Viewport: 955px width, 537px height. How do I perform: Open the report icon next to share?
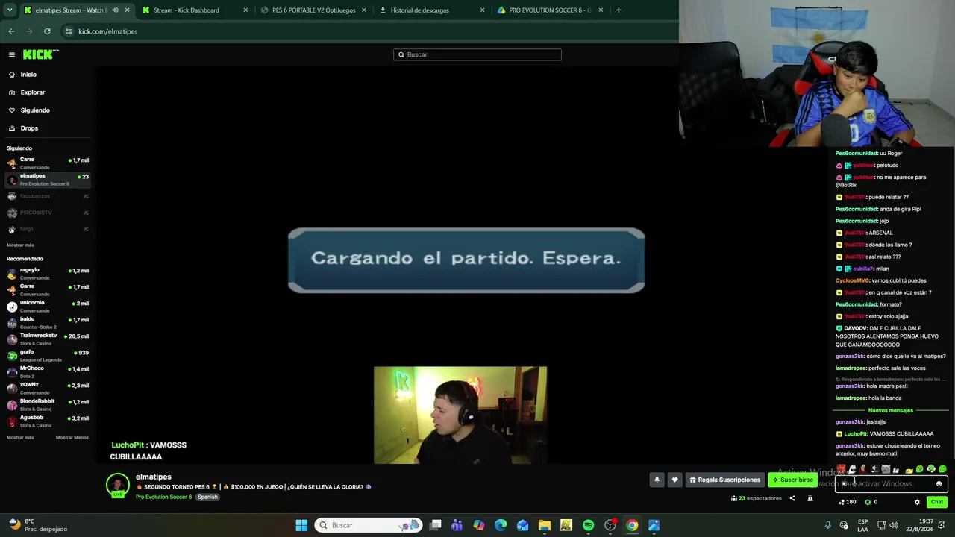[810, 498]
